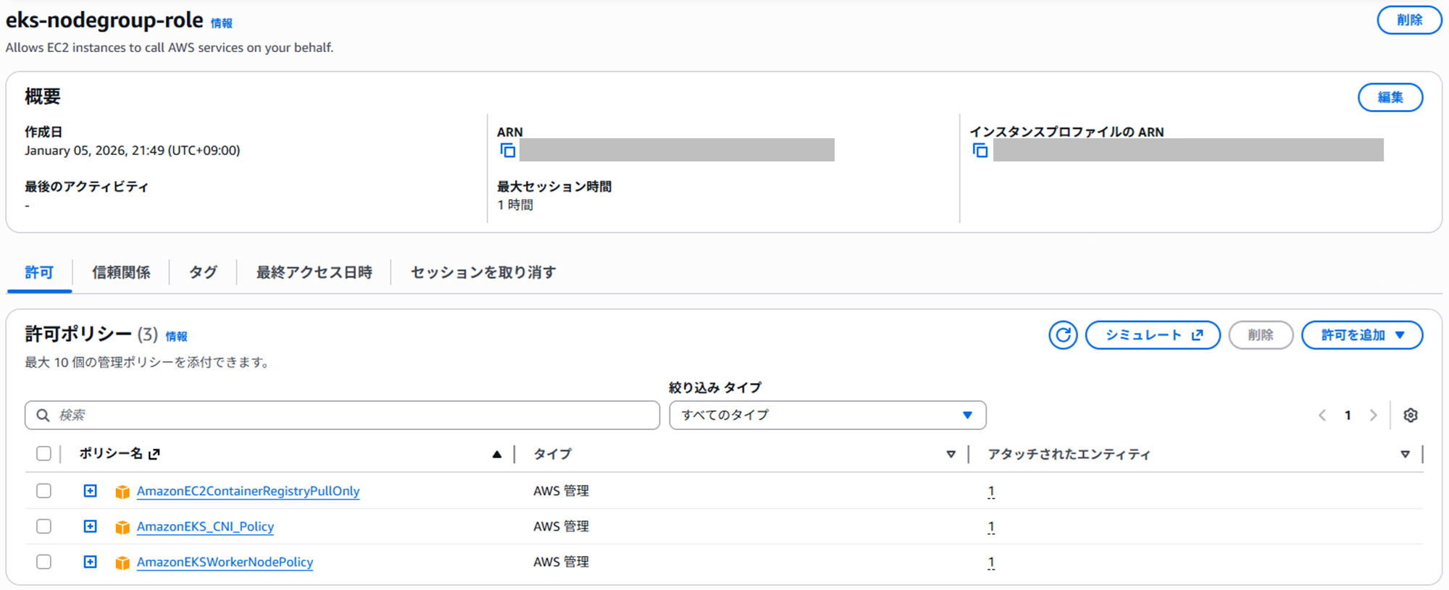The image size is (1449, 590).
Task: Click 'AWS 管理' type in AmazonEKS_CNI_Policy row
Action: [561, 526]
